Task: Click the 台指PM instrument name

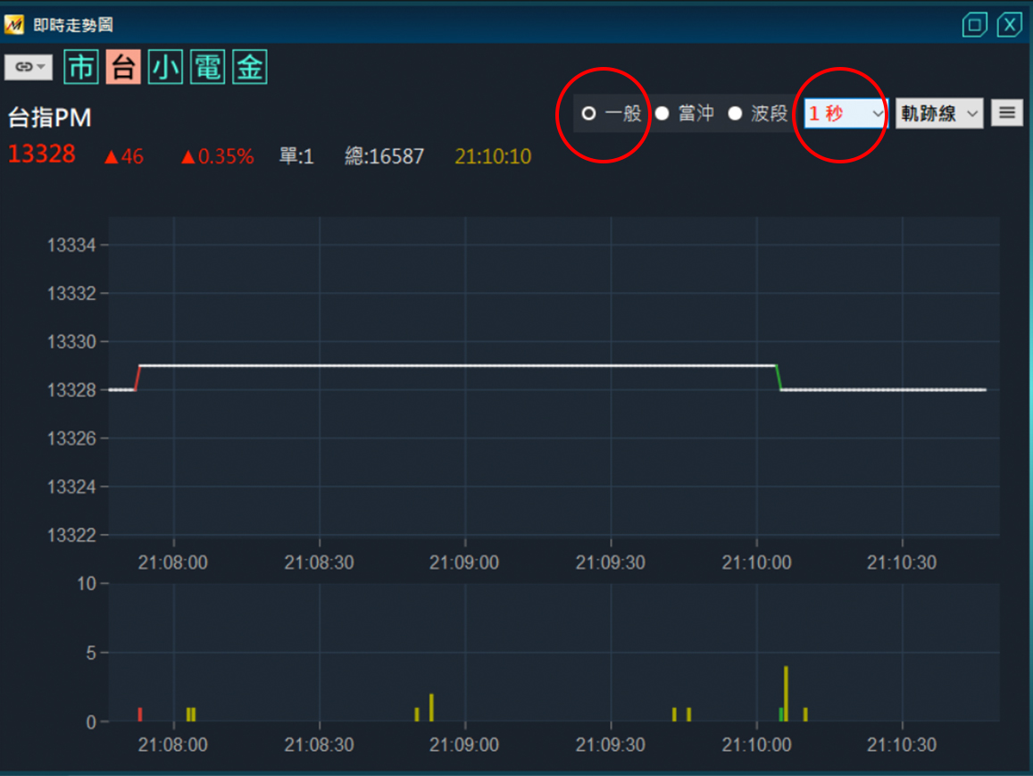Action: (x=50, y=119)
